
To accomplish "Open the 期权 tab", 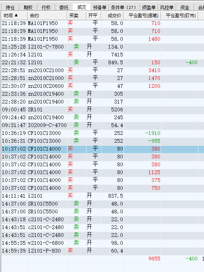I will coord(28,7).
